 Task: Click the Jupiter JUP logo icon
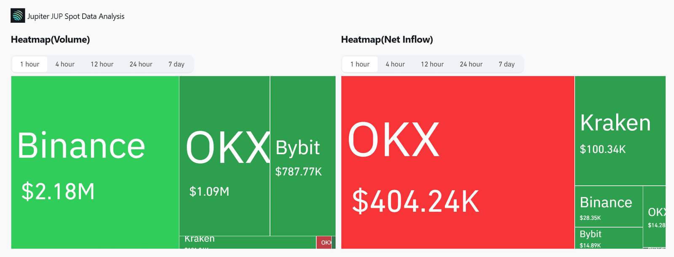point(18,16)
